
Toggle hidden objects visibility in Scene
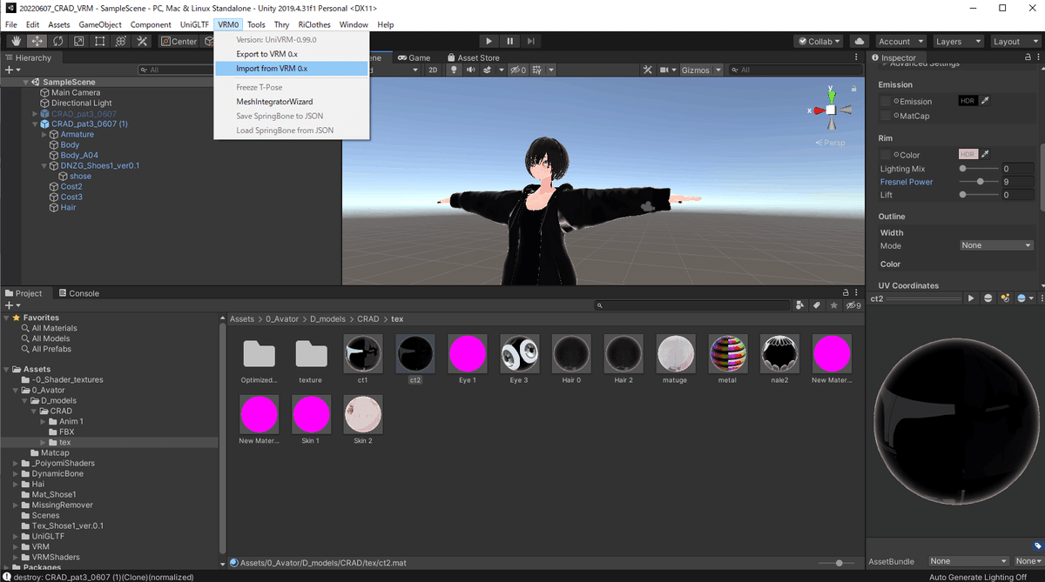click(x=517, y=70)
